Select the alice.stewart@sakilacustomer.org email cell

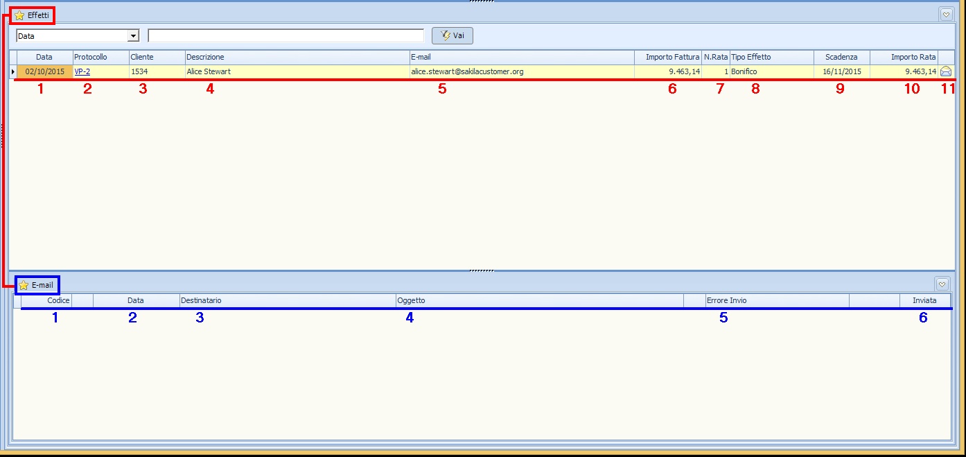[467, 71]
